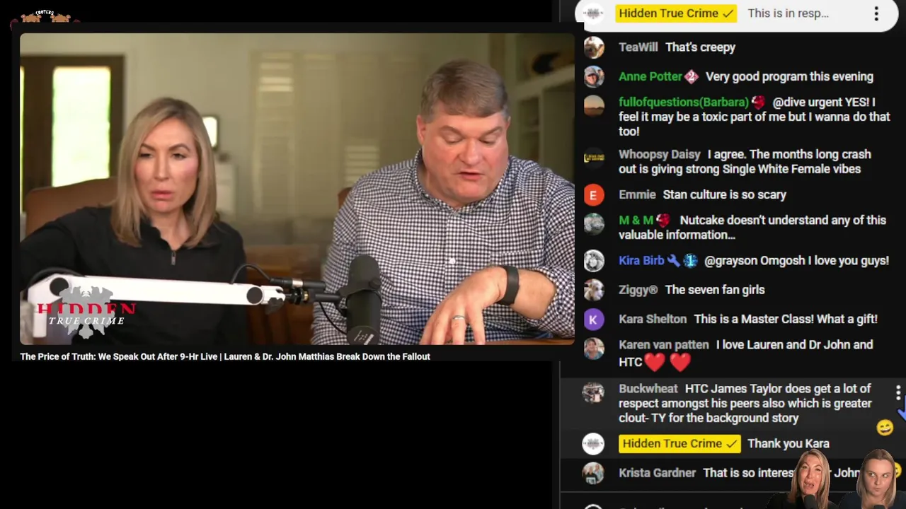Click the Hidden True Crime avatar beside Thank you Kara
This screenshot has width=906, height=509.
[x=593, y=443]
